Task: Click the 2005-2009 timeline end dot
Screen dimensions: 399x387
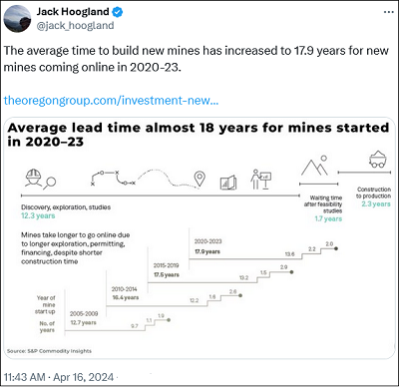Action: point(169,320)
